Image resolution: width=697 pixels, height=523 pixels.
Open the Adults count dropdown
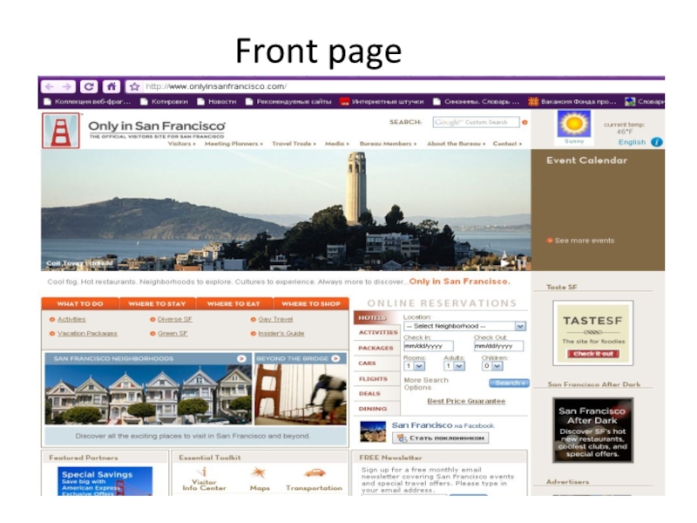pyautogui.click(x=455, y=366)
